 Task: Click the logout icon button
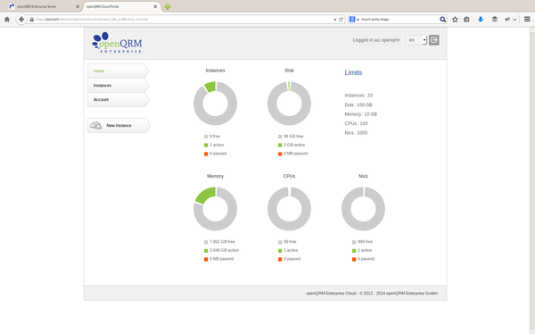(x=433, y=40)
